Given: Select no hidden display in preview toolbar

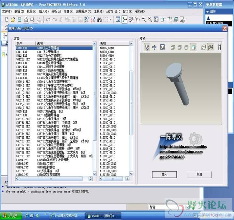Looking at the screenshot, I should coord(186,48).
